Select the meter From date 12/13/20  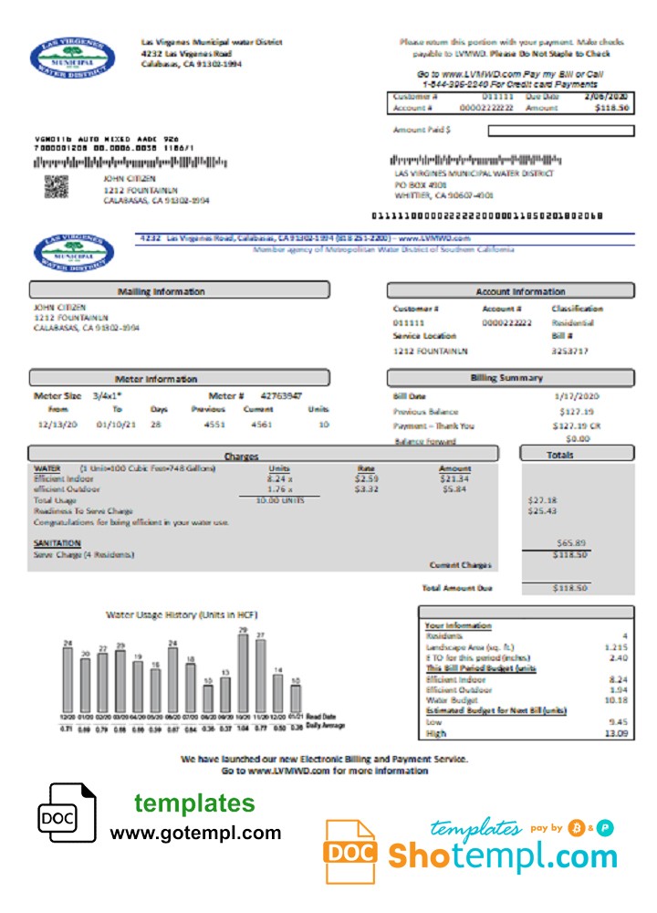[57, 425]
